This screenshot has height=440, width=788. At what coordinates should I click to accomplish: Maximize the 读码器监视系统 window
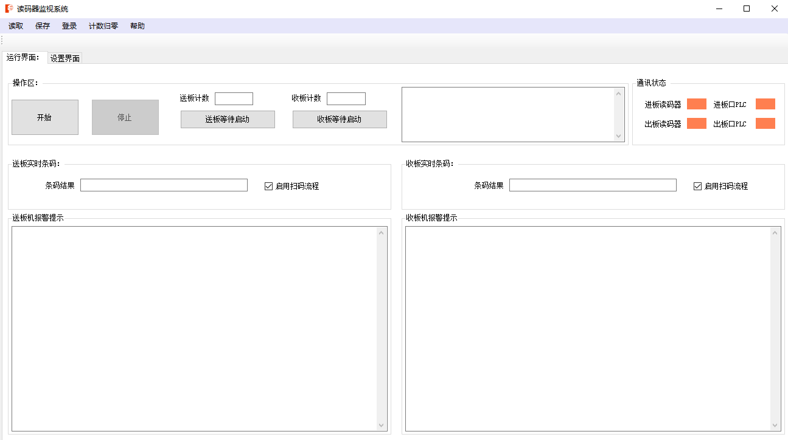pyautogui.click(x=747, y=9)
